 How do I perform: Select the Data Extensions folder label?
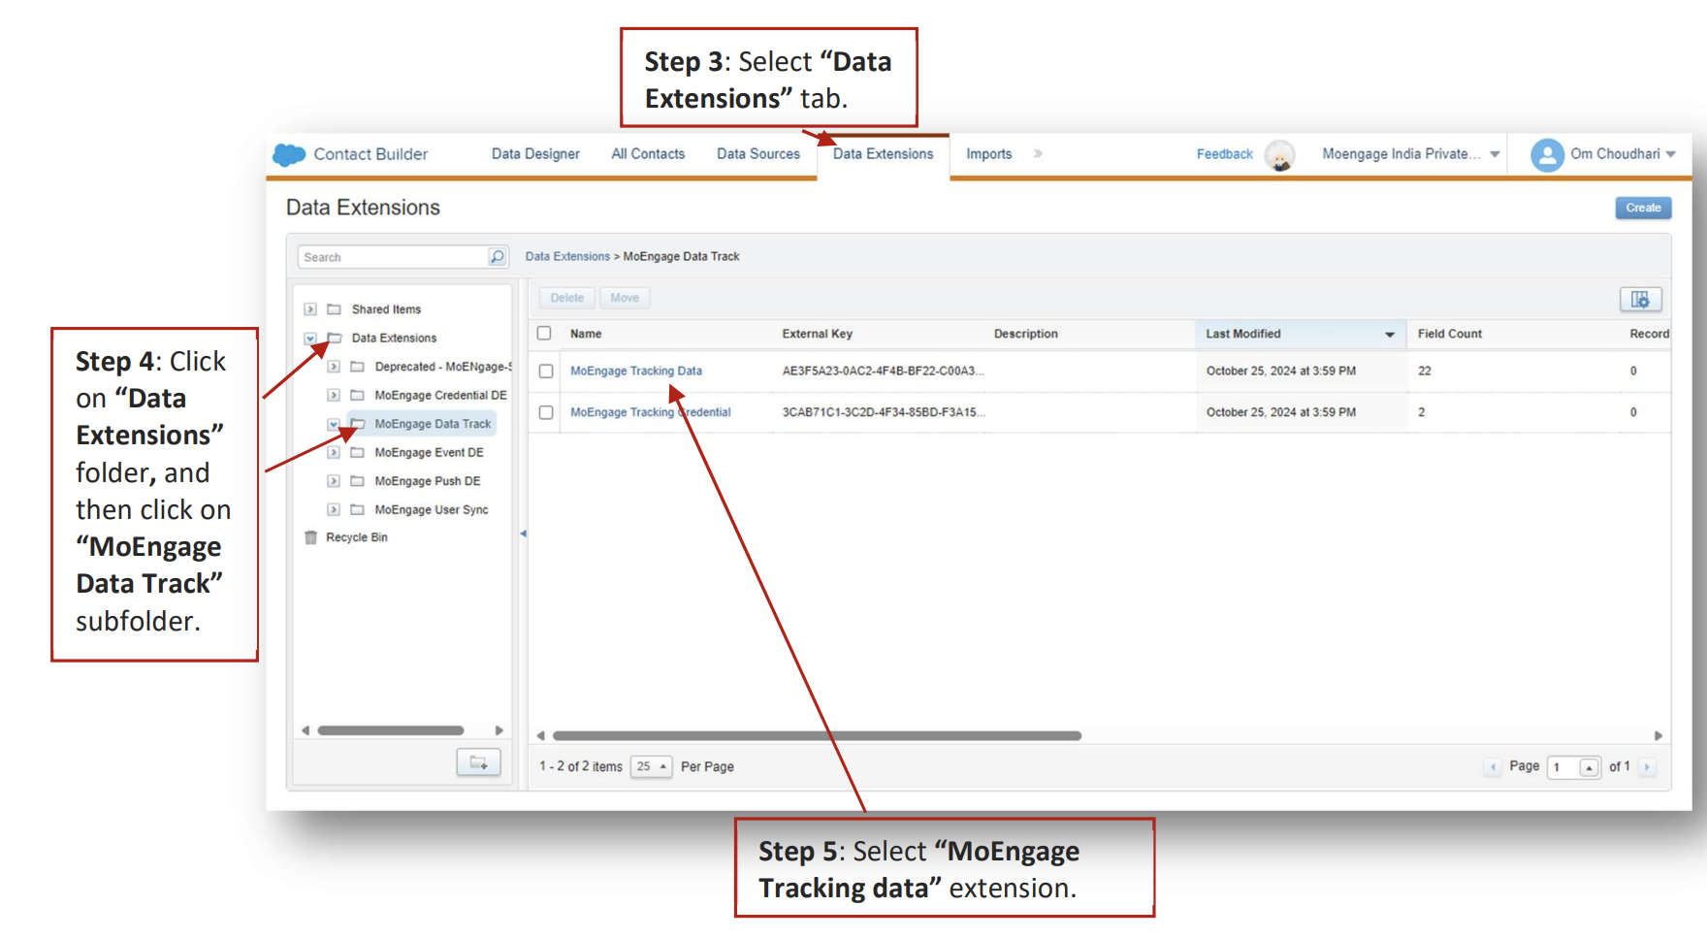(x=394, y=339)
